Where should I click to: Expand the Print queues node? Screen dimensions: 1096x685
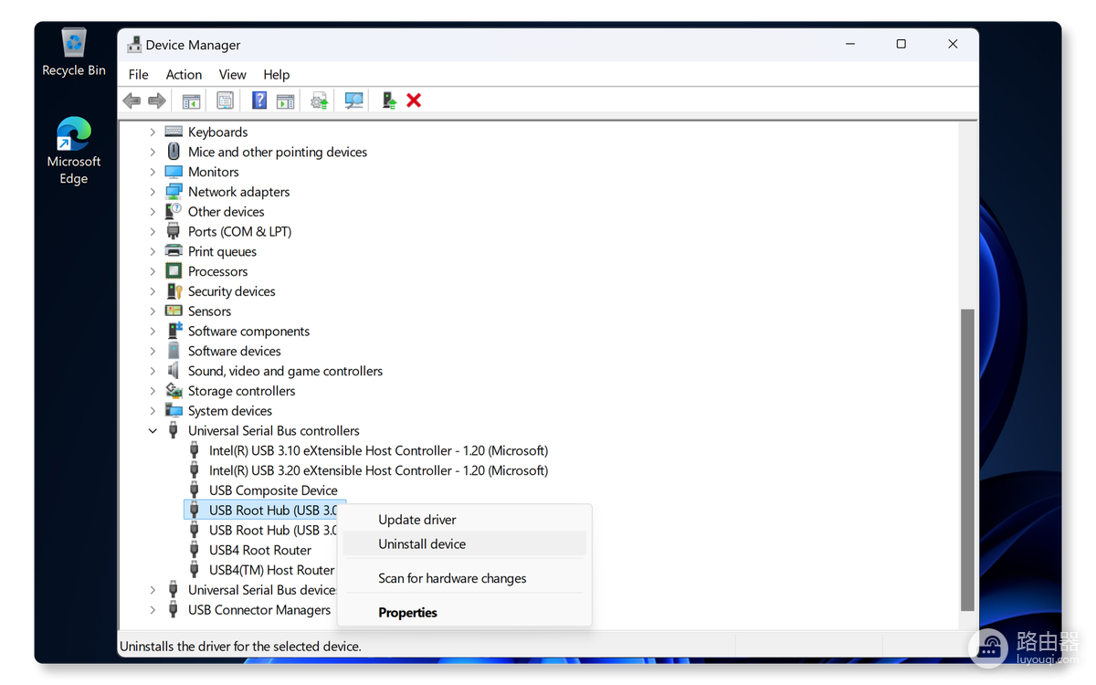153,252
